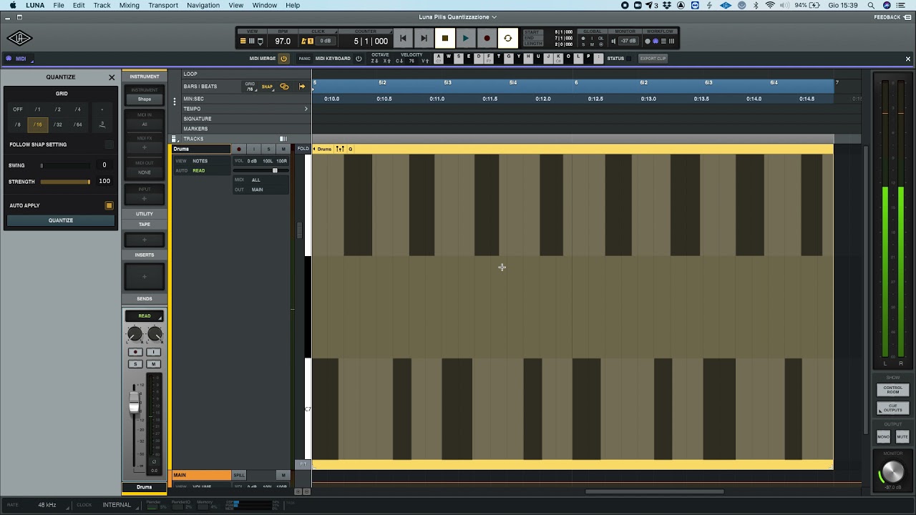Toggle the loop cycle button in transport
The width and height of the screenshot is (916, 515).
(508, 39)
